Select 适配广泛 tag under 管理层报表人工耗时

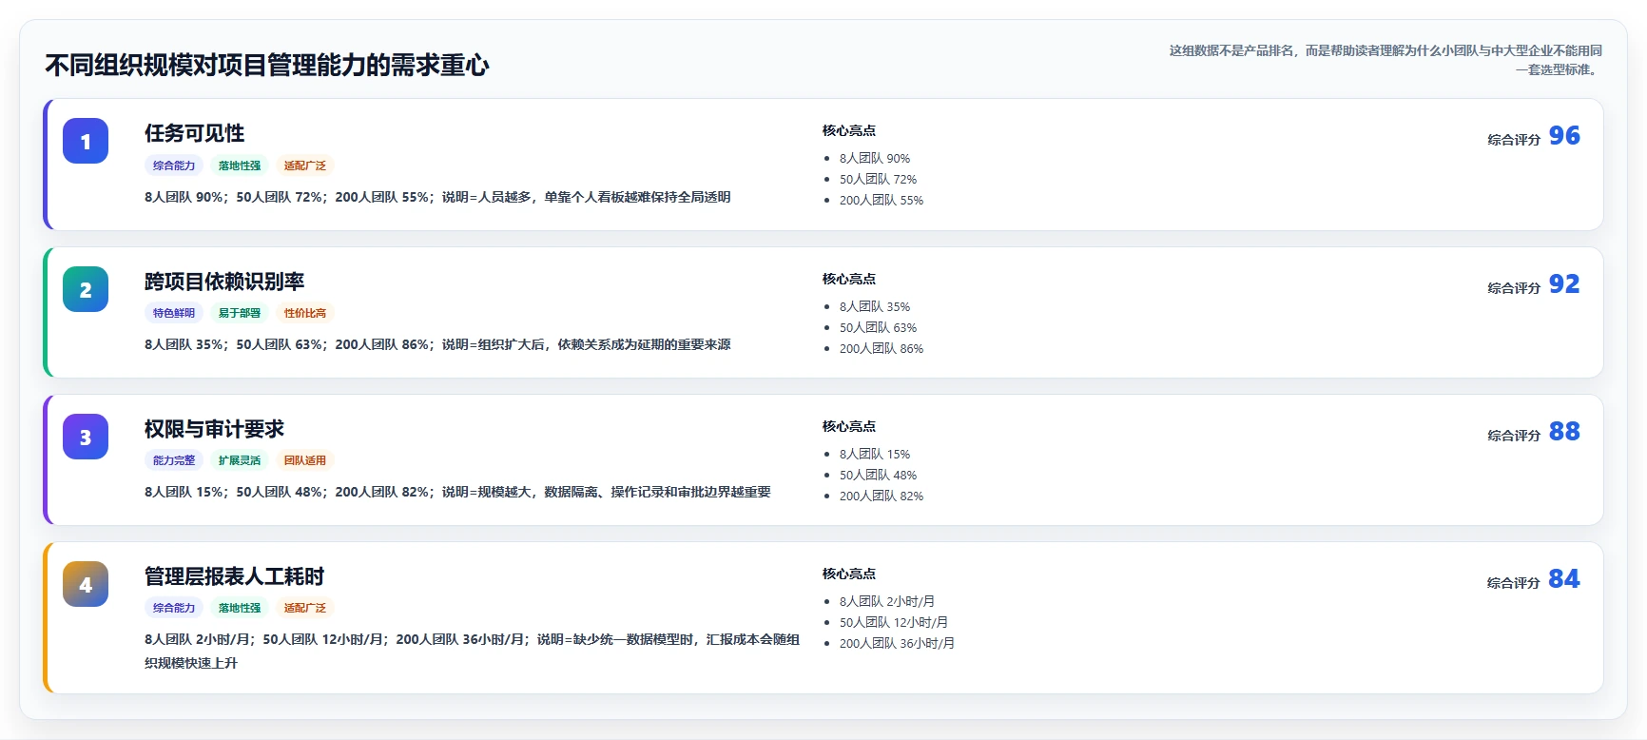tap(305, 608)
